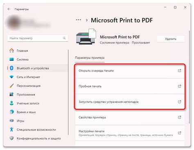Screen dimensions: 194x150
Task: Click the Сеть и Интернет icon
Action: click(x=11, y=77)
